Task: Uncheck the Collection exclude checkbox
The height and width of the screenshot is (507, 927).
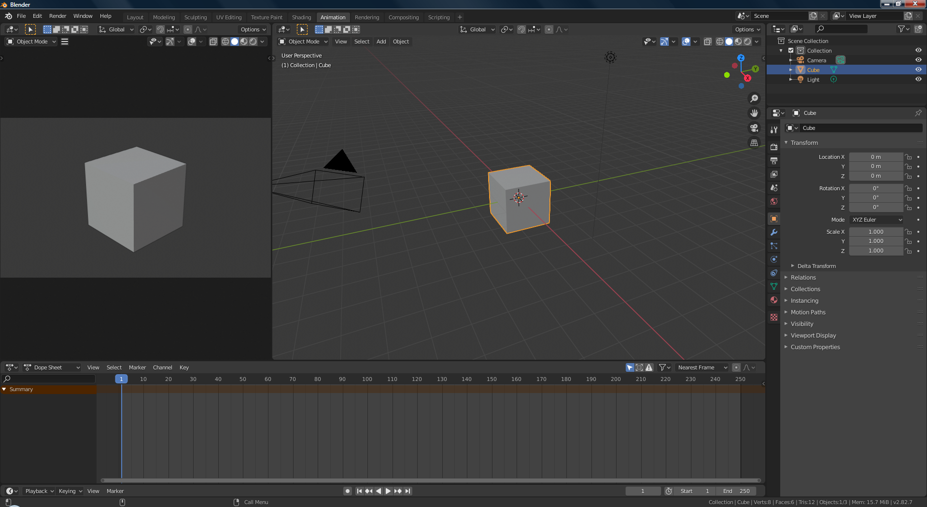Action: pyautogui.click(x=791, y=51)
